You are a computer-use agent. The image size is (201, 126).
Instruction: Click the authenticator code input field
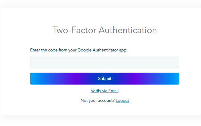(x=105, y=62)
